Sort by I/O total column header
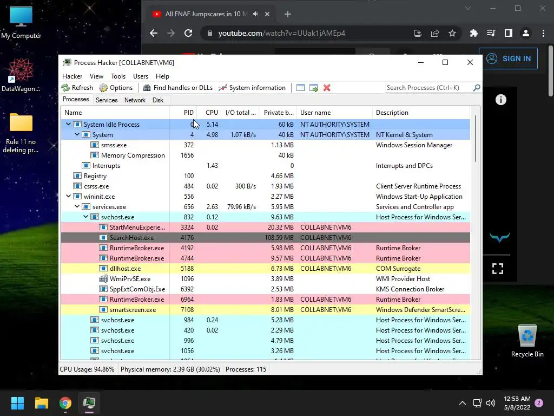The width and height of the screenshot is (554, 416). click(x=240, y=113)
